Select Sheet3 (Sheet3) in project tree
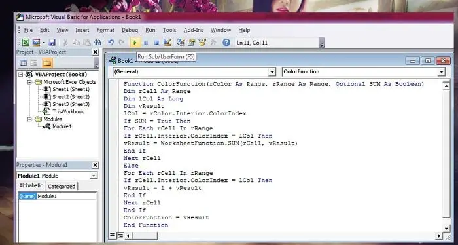The image size is (458, 245). click(71, 104)
